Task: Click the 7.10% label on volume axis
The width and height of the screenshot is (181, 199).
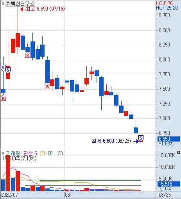Action: click(x=165, y=188)
